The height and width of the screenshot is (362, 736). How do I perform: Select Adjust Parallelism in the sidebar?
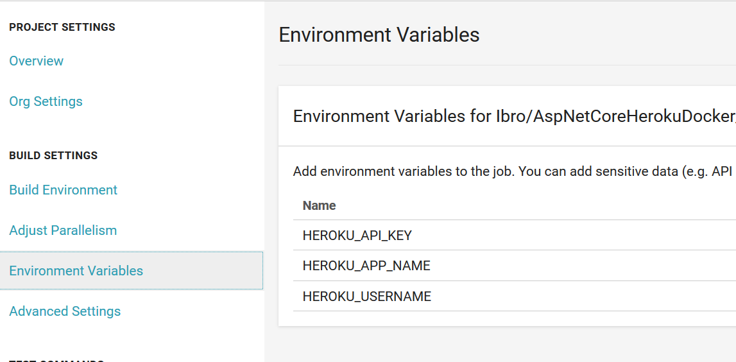63,230
